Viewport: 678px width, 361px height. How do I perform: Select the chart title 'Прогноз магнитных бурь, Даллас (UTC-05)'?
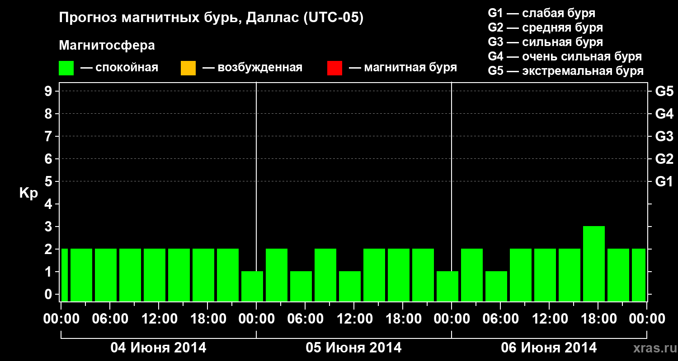211,18
